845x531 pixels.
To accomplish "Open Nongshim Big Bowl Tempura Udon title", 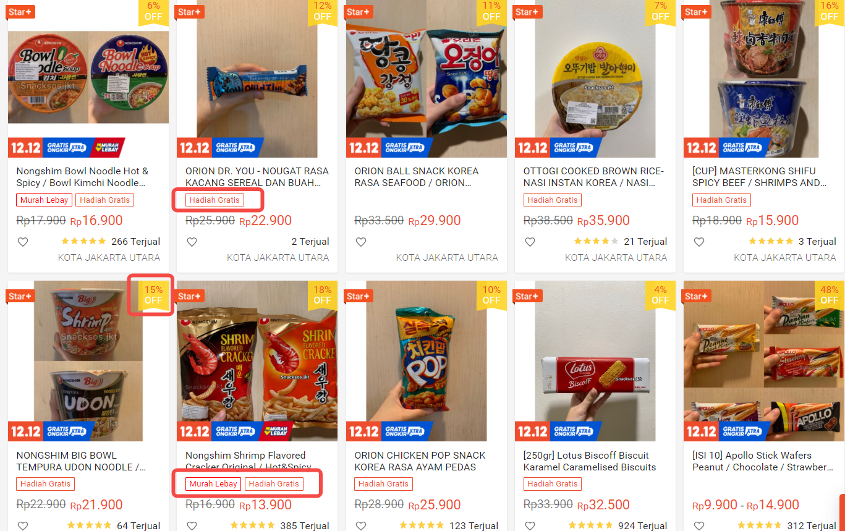I will 82,461.
